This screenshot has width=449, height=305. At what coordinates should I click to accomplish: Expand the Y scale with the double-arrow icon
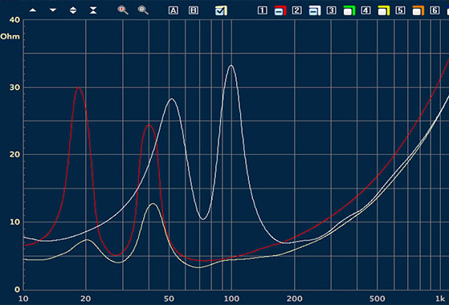[73, 10]
